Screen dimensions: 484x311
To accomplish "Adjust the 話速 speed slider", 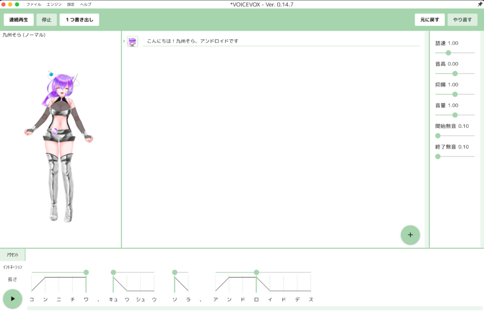I will pyautogui.click(x=448, y=53).
